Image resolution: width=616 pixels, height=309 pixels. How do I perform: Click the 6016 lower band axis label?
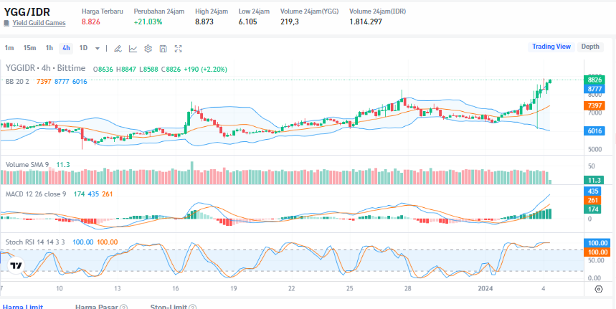[593, 130]
